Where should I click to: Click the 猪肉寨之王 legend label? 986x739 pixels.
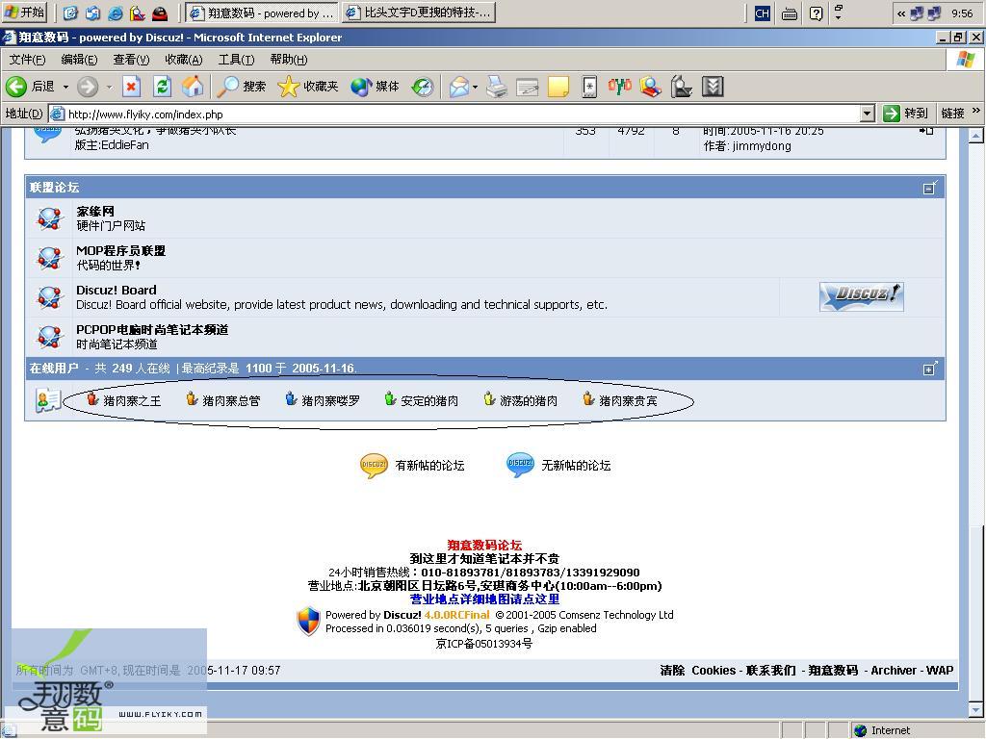pyautogui.click(x=132, y=401)
